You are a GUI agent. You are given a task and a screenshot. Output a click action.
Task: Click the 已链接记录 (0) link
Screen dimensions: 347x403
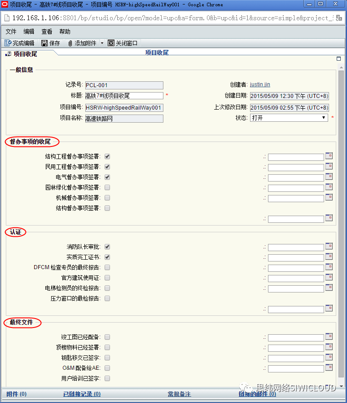pos(82,394)
